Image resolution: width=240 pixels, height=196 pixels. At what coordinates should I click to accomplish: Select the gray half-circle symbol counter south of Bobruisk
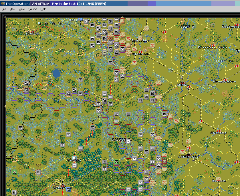(x=104, y=52)
